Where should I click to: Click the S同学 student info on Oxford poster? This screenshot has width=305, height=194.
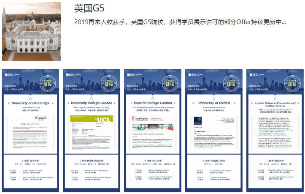point(214,161)
